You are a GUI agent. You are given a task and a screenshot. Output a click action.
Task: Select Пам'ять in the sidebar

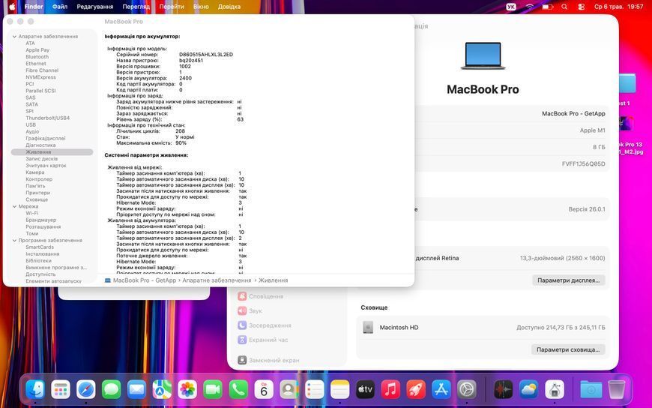coord(35,186)
